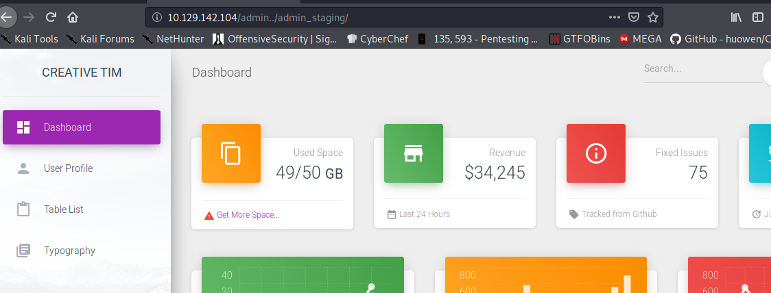Viewport: 771px width, 293px height.
Task: Click the orange Used Space copy icon
Action: (x=230, y=153)
